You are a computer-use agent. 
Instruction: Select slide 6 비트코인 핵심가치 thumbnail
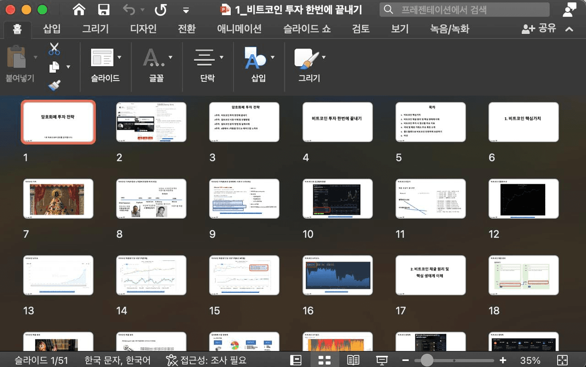(524, 122)
